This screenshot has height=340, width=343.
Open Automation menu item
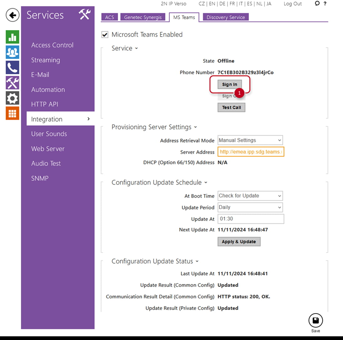click(x=48, y=90)
